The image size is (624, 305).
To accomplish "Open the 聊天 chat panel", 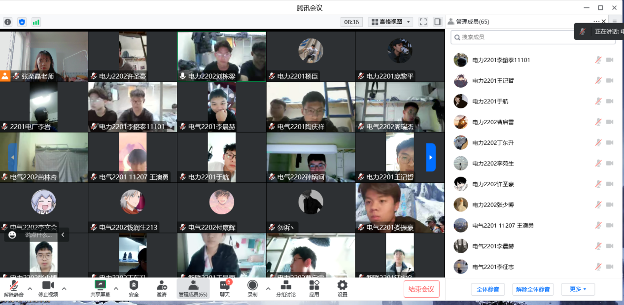I will 224,289.
